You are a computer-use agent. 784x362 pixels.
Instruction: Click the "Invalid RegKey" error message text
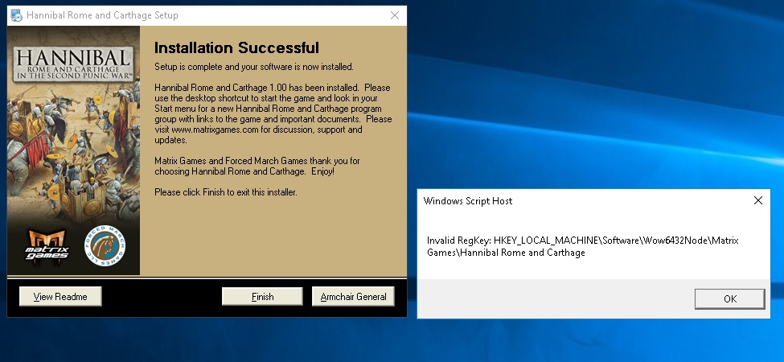click(x=582, y=246)
